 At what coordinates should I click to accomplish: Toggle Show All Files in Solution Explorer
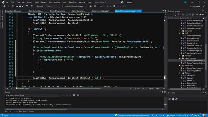(193, 15)
